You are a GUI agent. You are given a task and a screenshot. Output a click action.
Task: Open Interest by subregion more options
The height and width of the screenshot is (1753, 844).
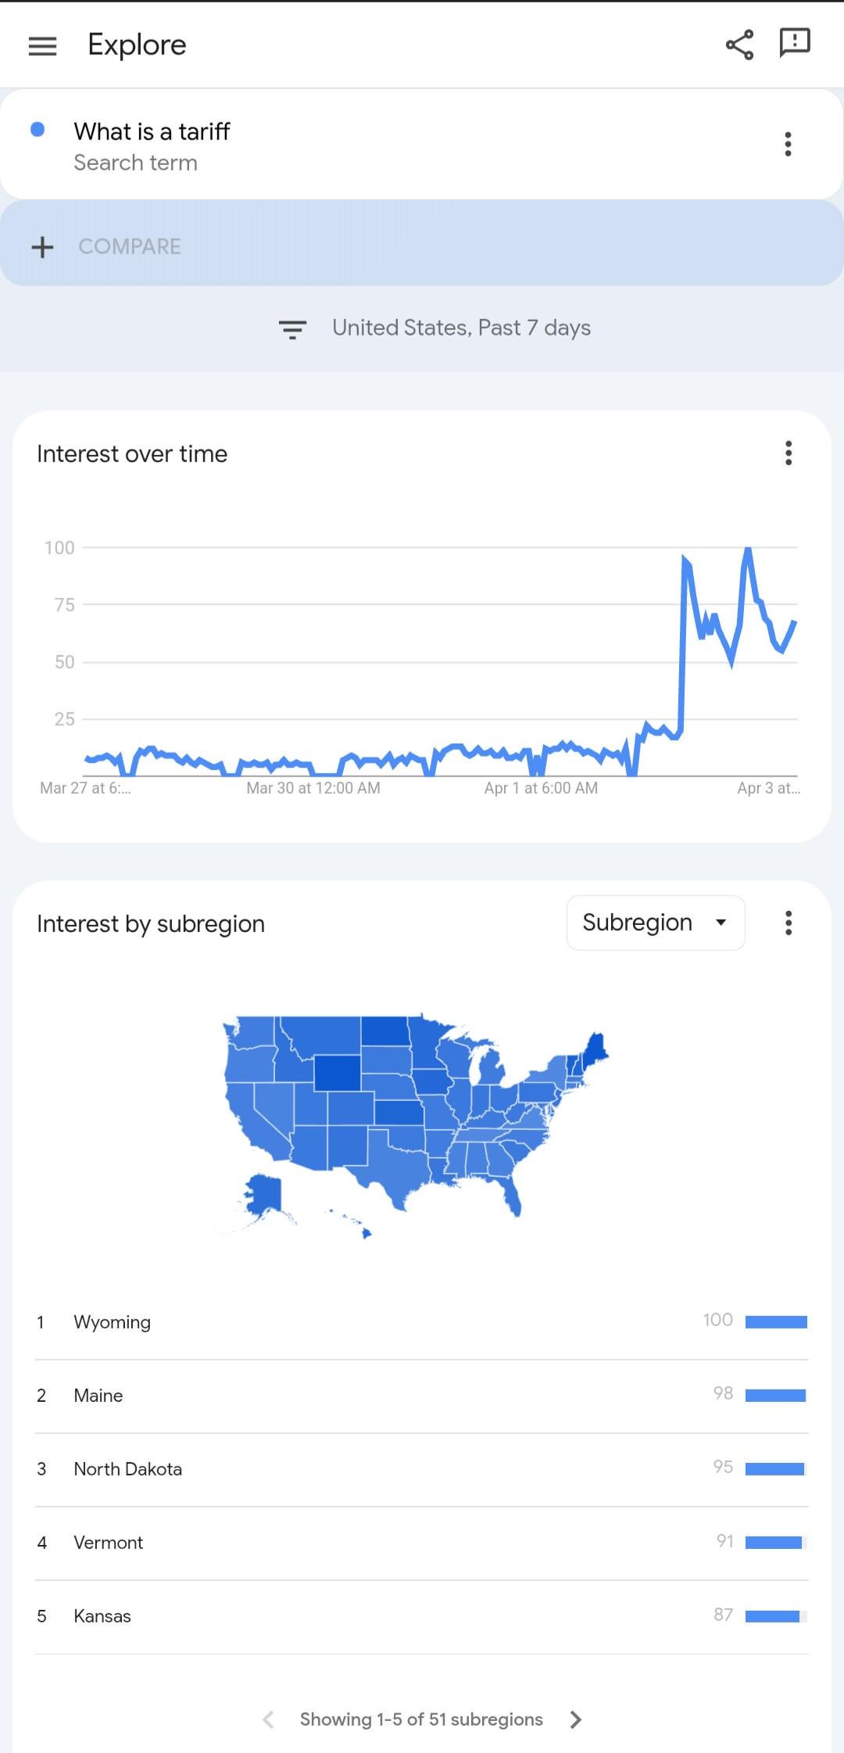tap(789, 923)
